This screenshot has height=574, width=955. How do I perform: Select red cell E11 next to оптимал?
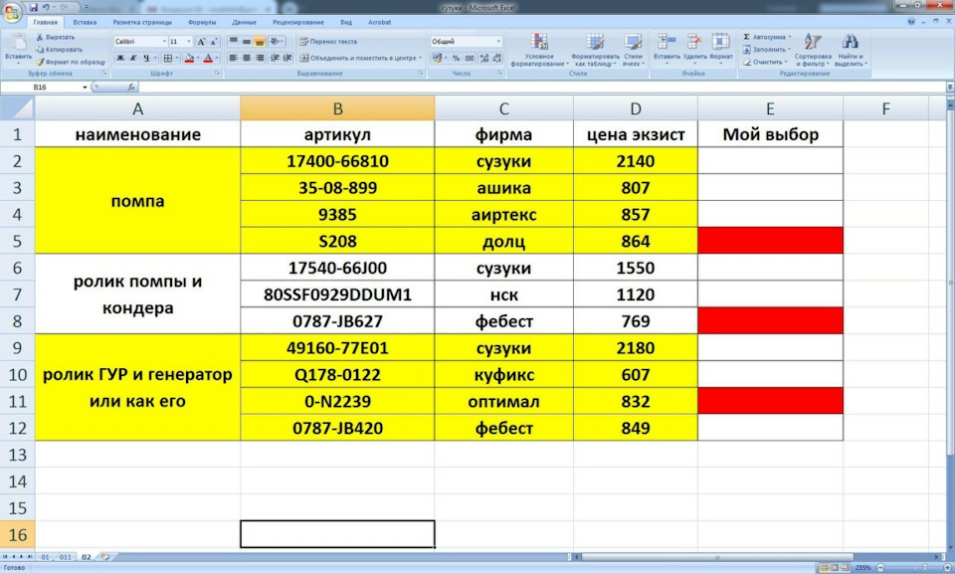(770, 401)
